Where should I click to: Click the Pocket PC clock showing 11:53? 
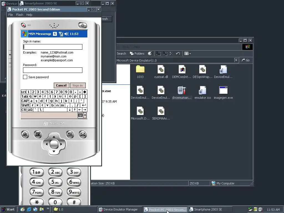(74, 34)
